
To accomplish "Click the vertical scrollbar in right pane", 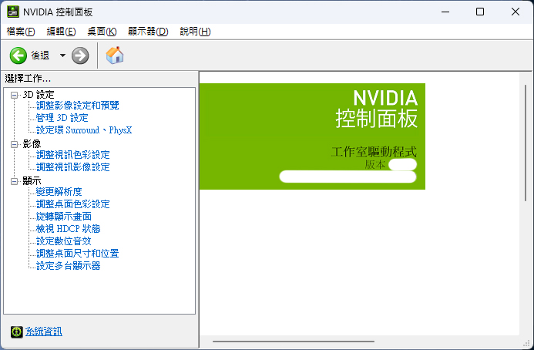I will (x=526, y=143).
